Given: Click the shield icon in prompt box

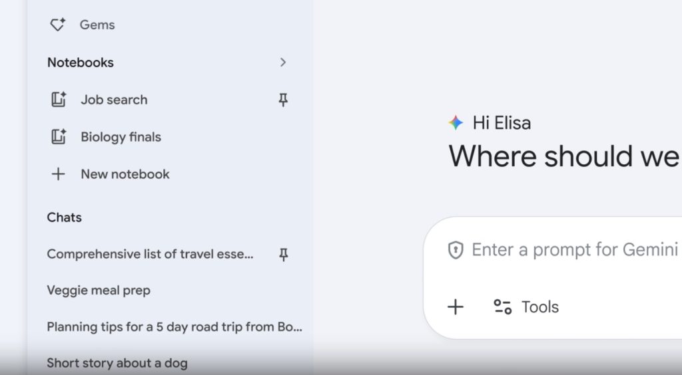Looking at the screenshot, I should pos(456,250).
